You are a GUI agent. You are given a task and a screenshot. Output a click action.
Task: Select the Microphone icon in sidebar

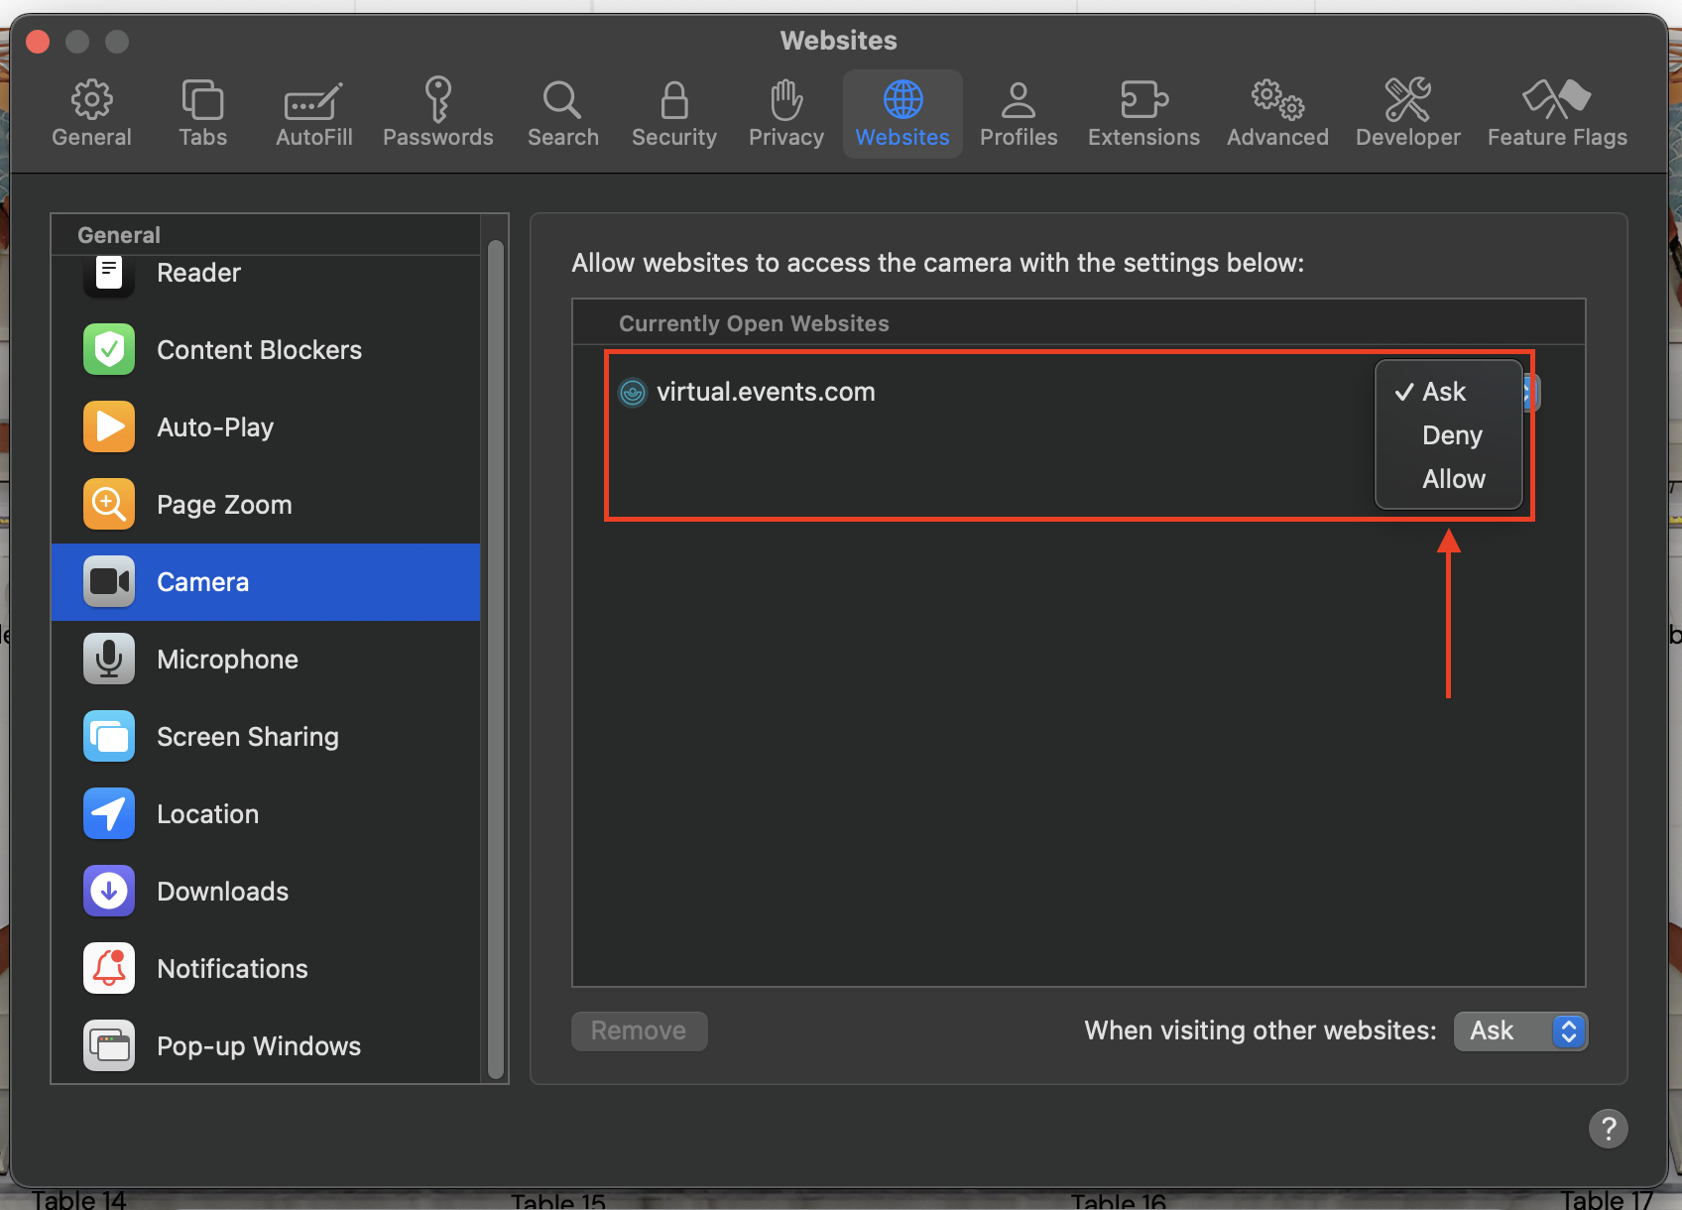(109, 660)
